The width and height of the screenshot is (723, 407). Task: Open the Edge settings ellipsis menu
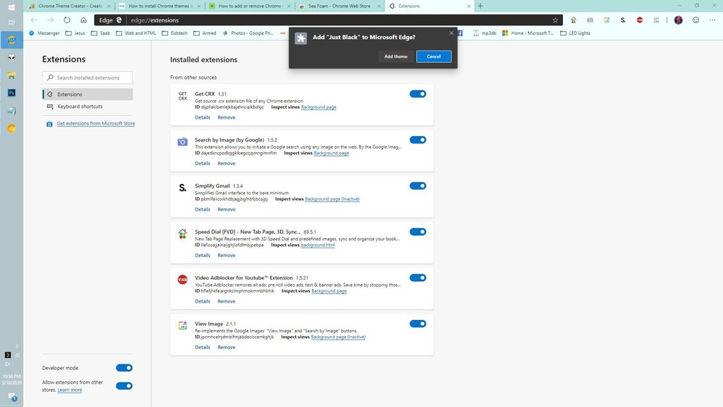click(712, 20)
